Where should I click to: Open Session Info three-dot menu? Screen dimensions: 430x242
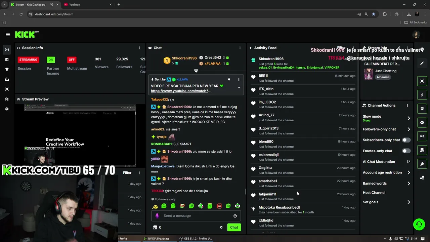139,48
